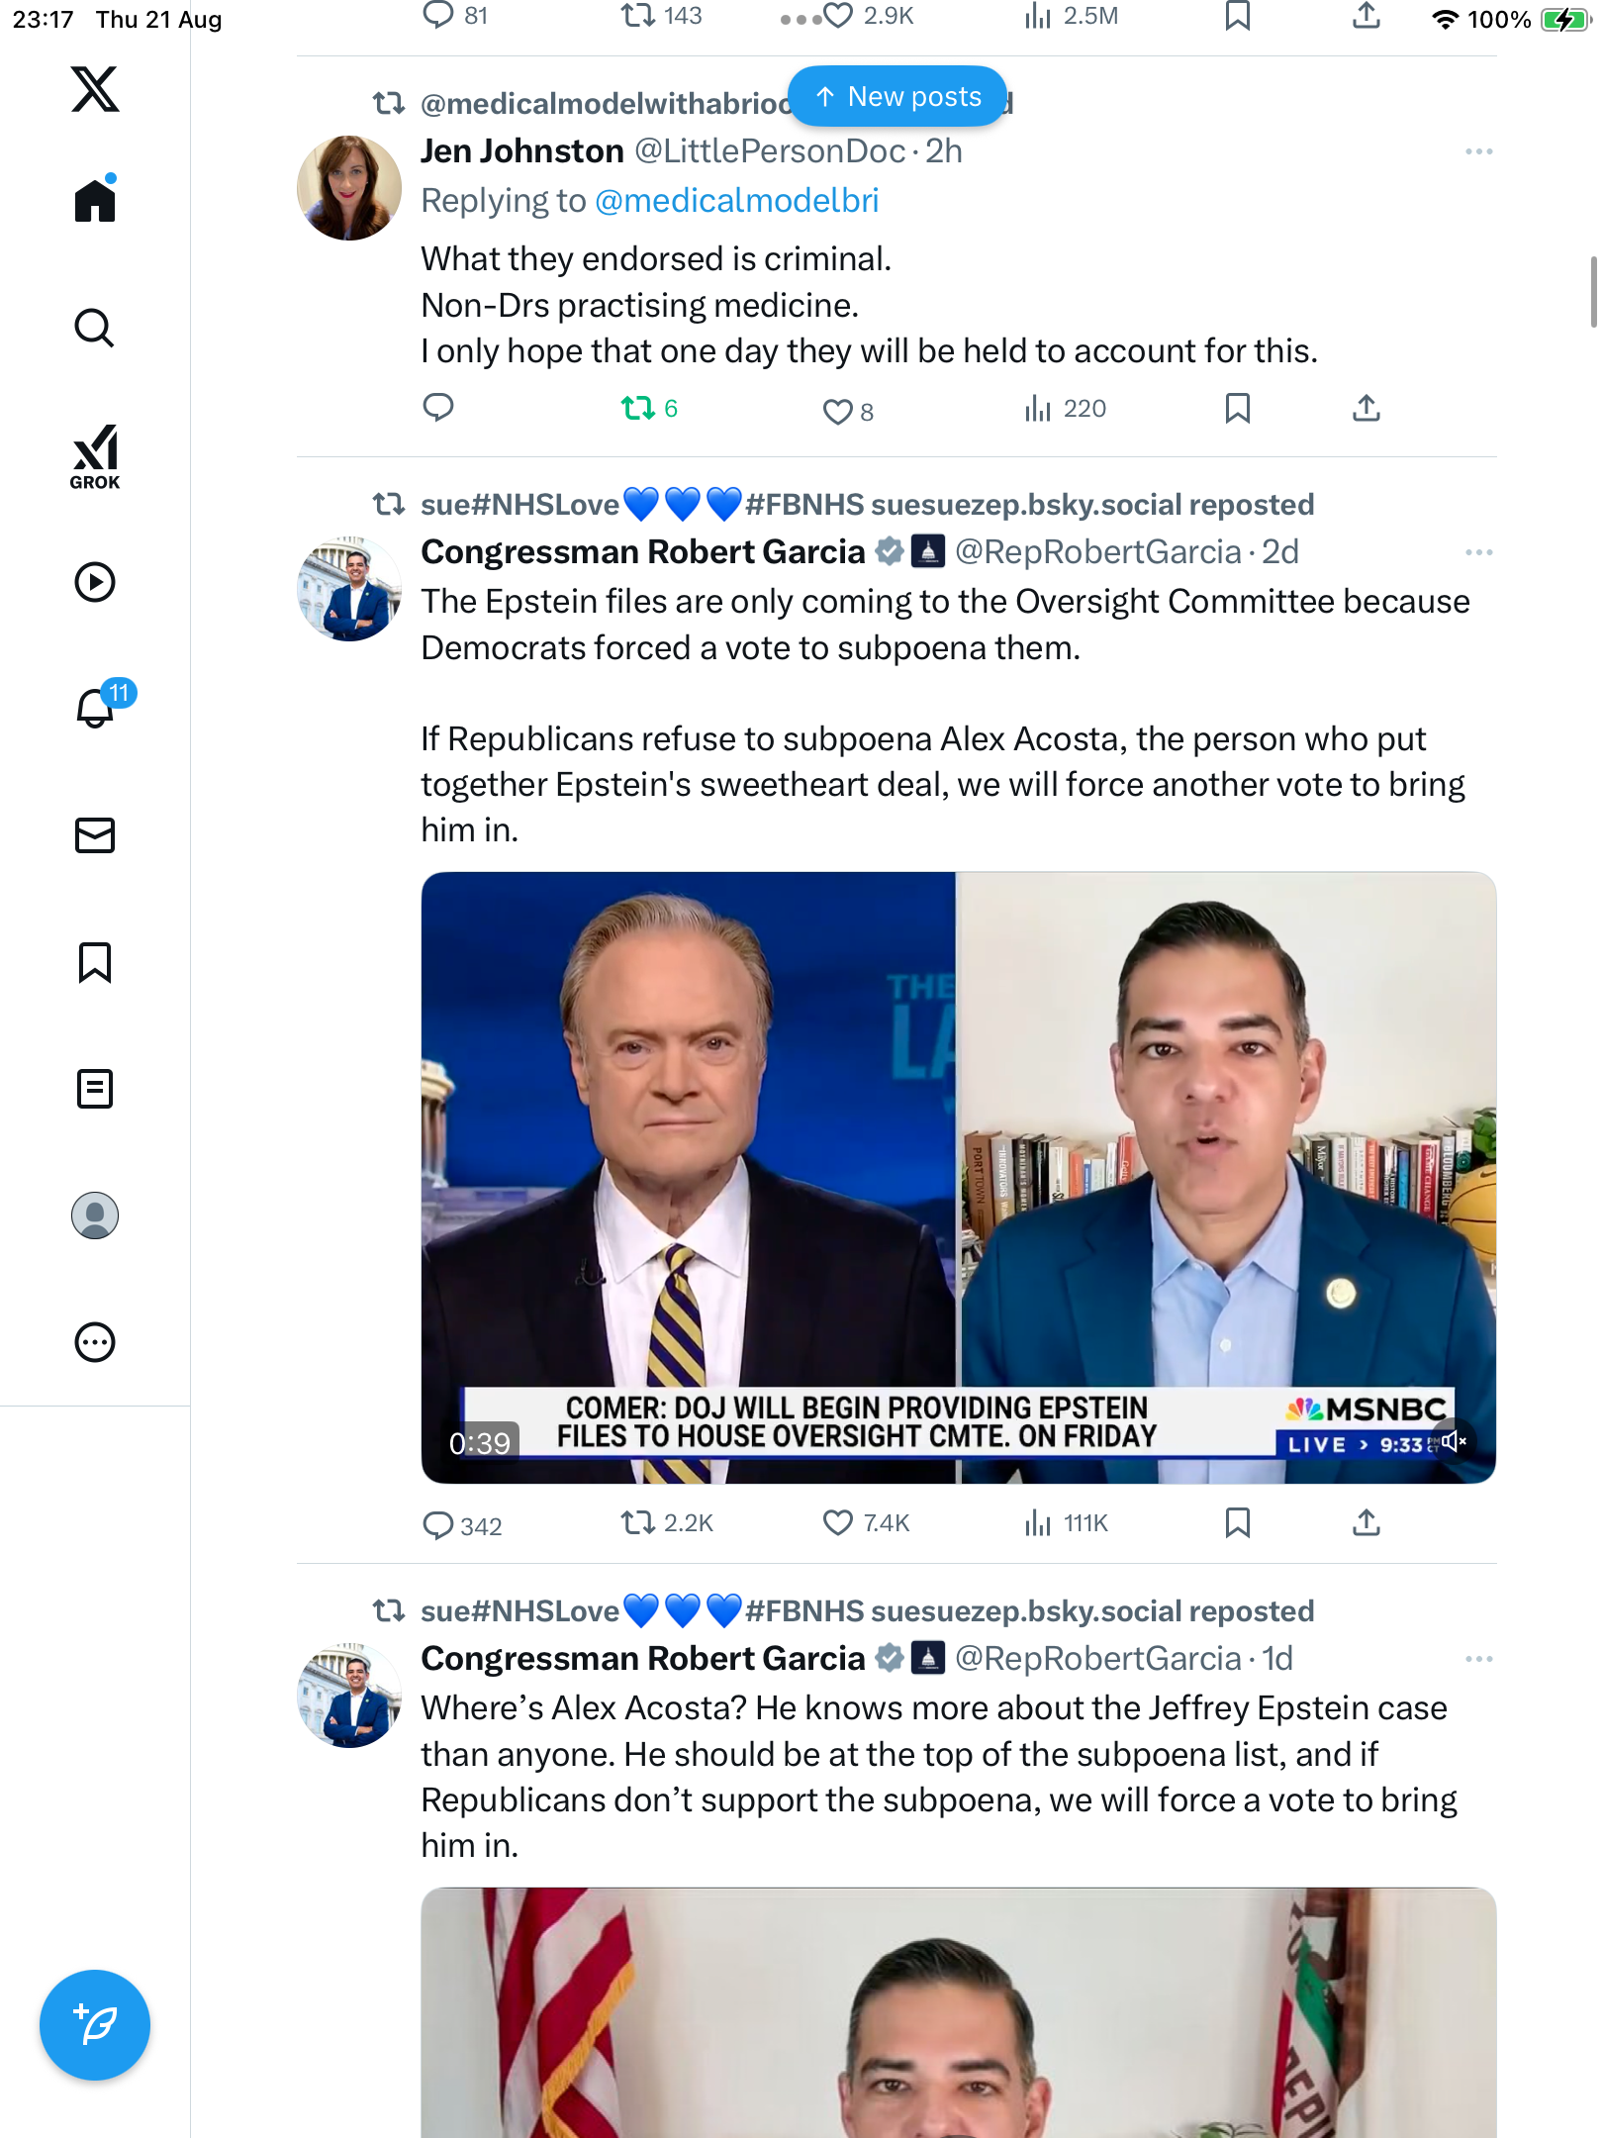Open the video play tab in sidebar
1603x2138 pixels.
click(95, 582)
